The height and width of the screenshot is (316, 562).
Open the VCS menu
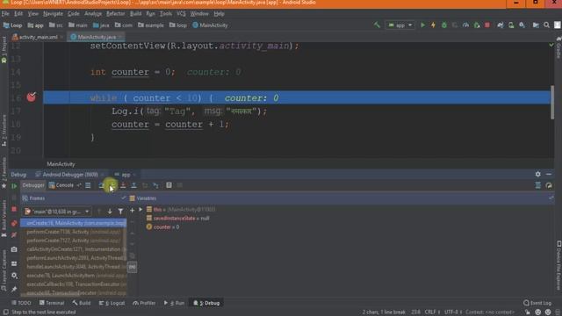[182, 14]
